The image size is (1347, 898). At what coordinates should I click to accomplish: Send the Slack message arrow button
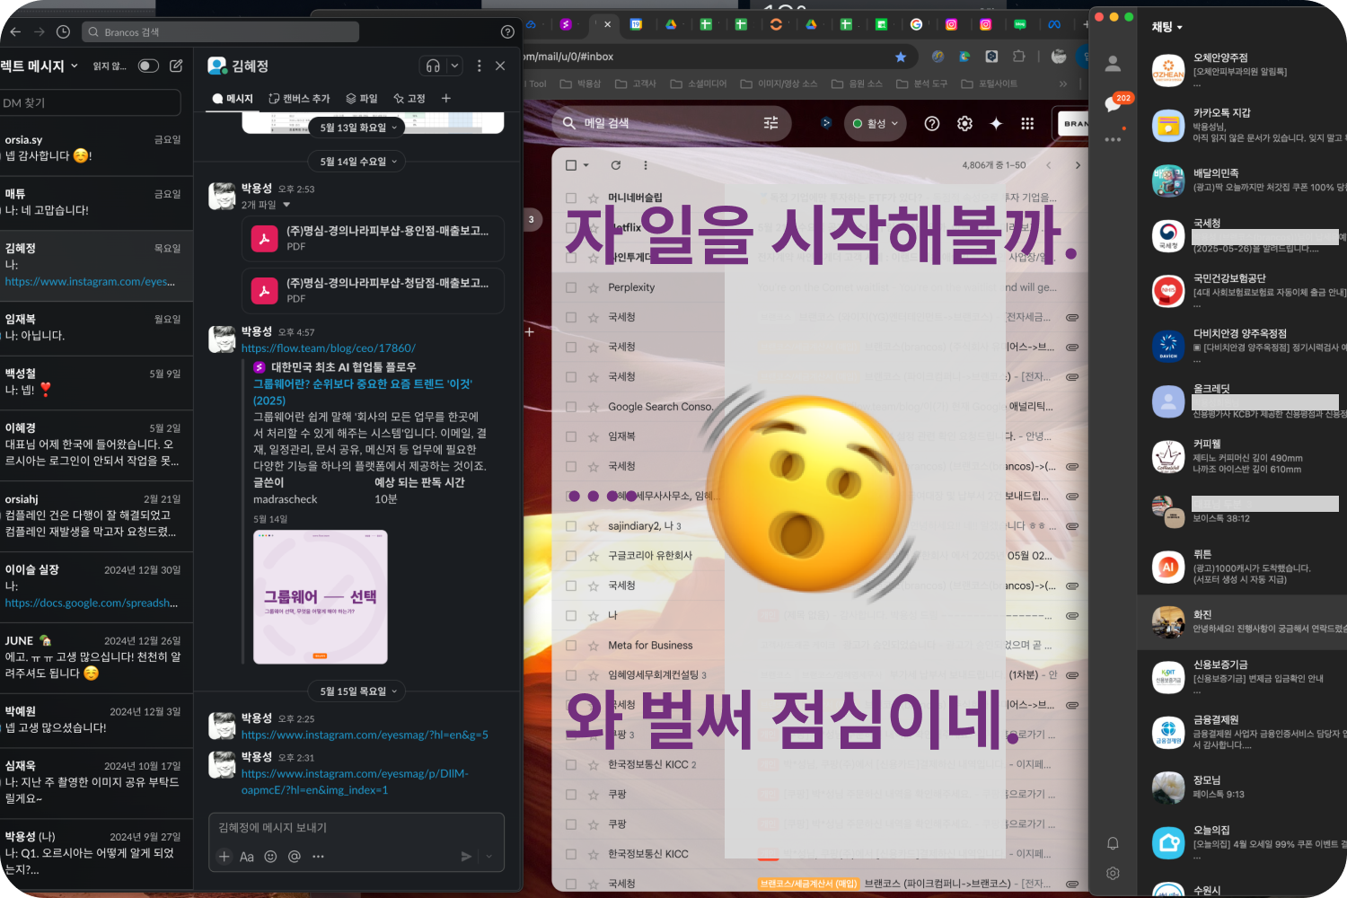coord(466,857)
